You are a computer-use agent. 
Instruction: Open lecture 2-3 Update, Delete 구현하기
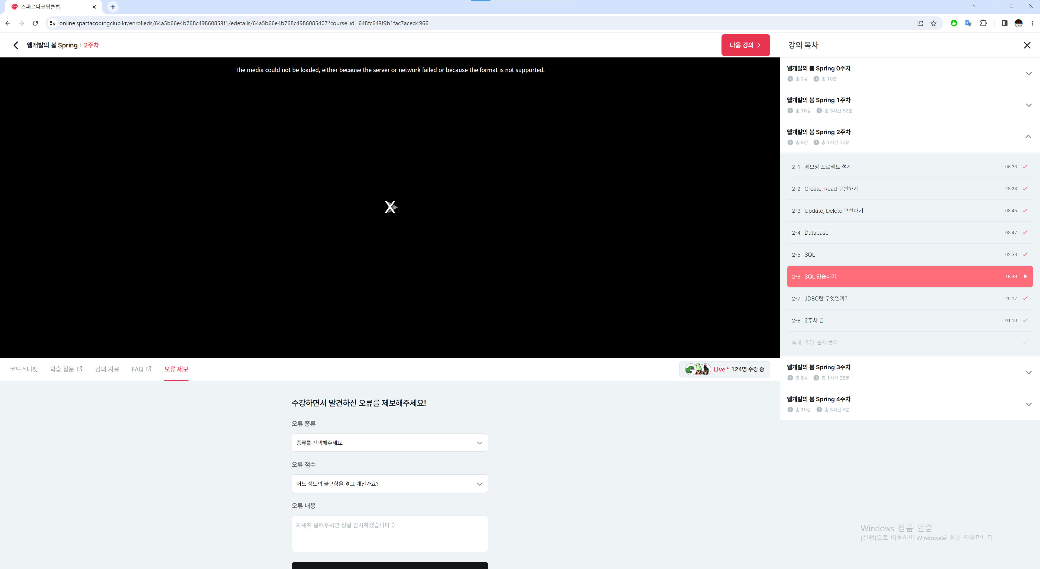(910, 211)
